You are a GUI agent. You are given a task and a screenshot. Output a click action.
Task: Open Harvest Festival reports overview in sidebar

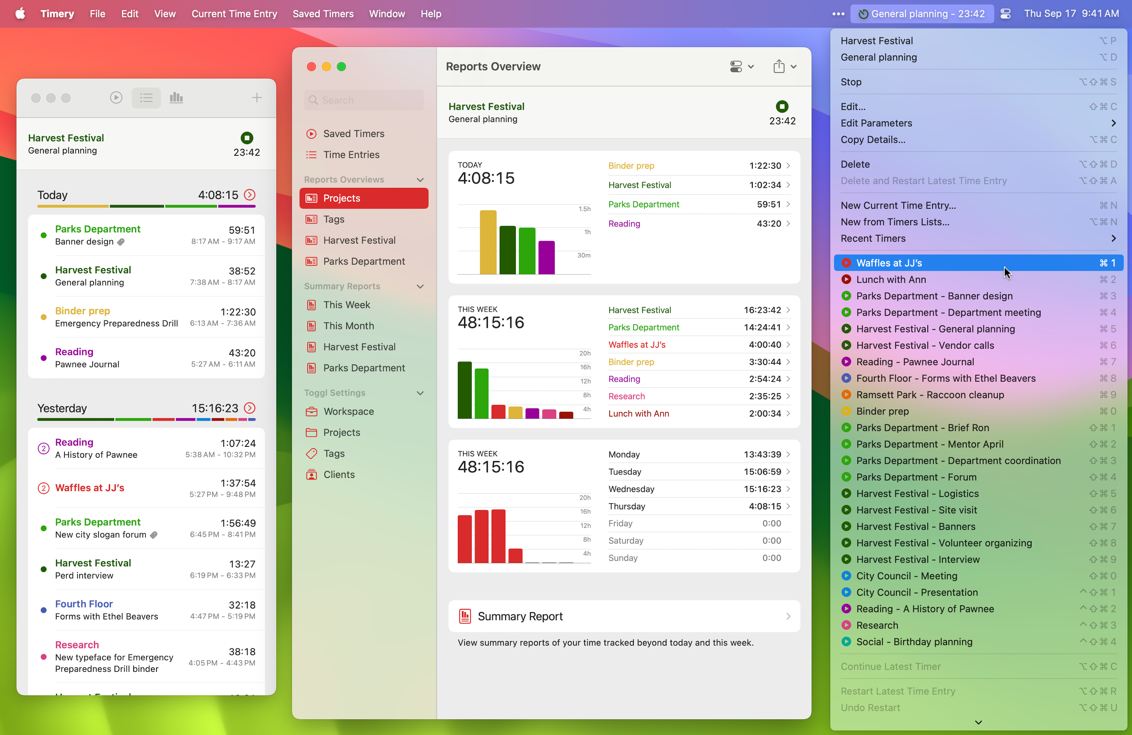tap(364, 240)
